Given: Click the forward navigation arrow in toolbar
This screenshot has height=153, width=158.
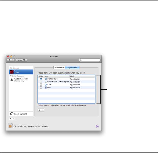Looking at the screenshot, I should (x=13, y=60).
